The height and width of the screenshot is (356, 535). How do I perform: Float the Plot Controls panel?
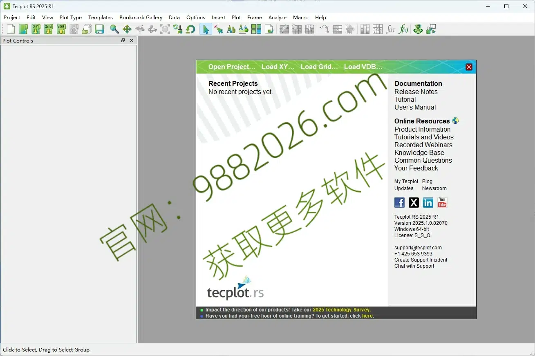click(x=123, y=40)
